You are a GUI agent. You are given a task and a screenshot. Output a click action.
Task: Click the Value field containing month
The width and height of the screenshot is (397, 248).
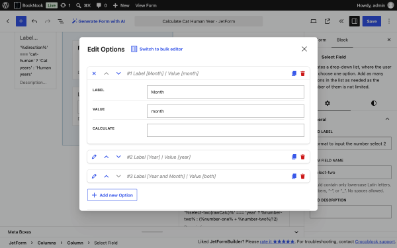(226, 111)
